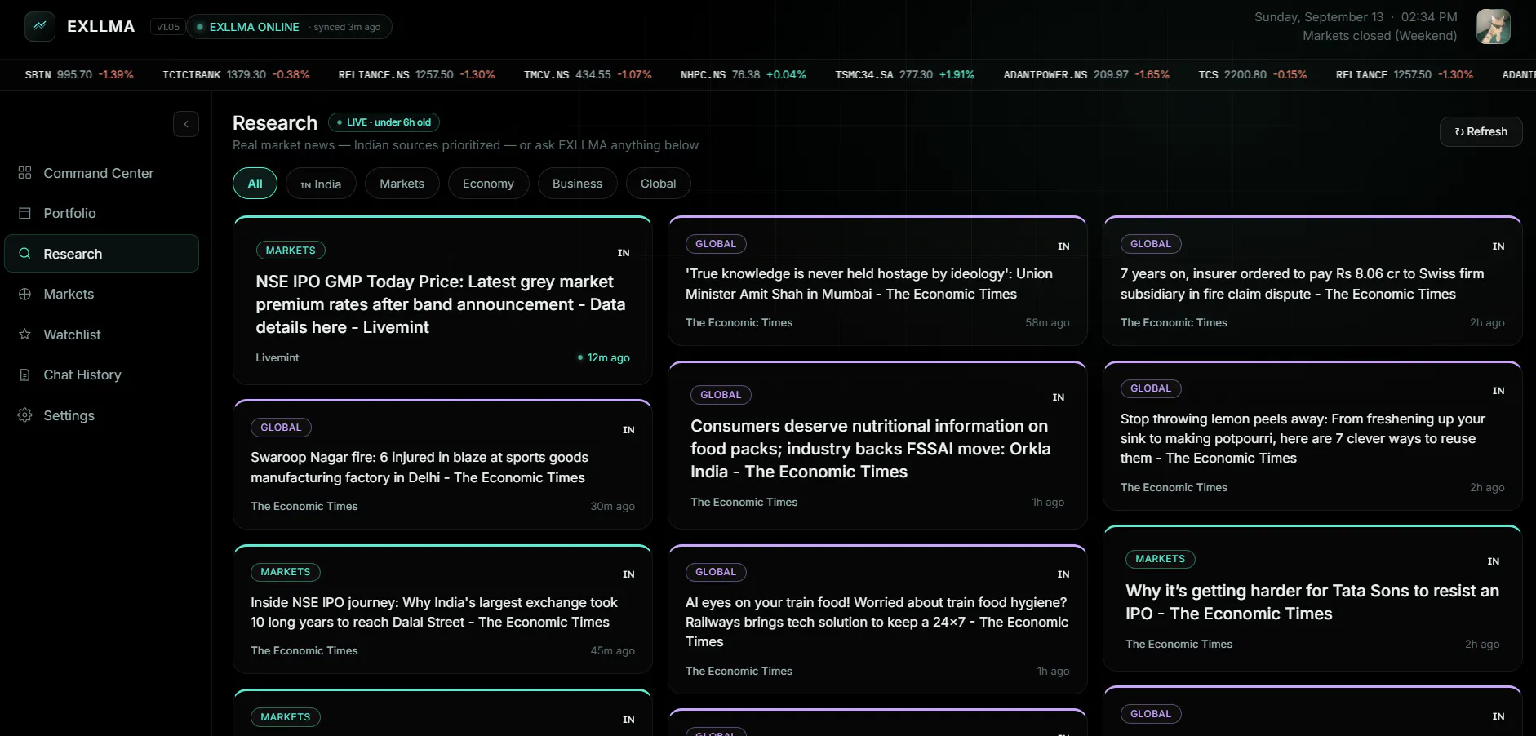Click the Refresh button

1481,131
